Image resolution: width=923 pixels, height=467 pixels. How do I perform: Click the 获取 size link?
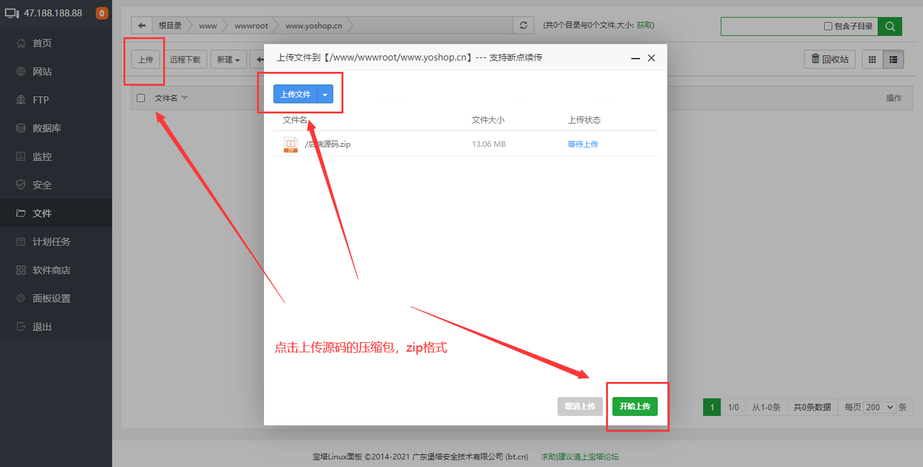643,26
